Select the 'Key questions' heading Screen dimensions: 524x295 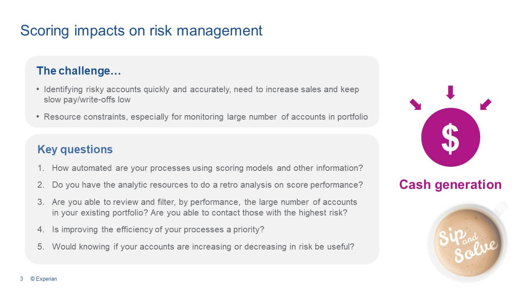tap(75, 150)
